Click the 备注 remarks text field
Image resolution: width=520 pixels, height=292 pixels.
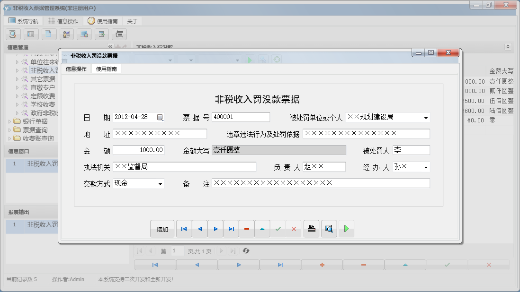click(x=321, y=183)
